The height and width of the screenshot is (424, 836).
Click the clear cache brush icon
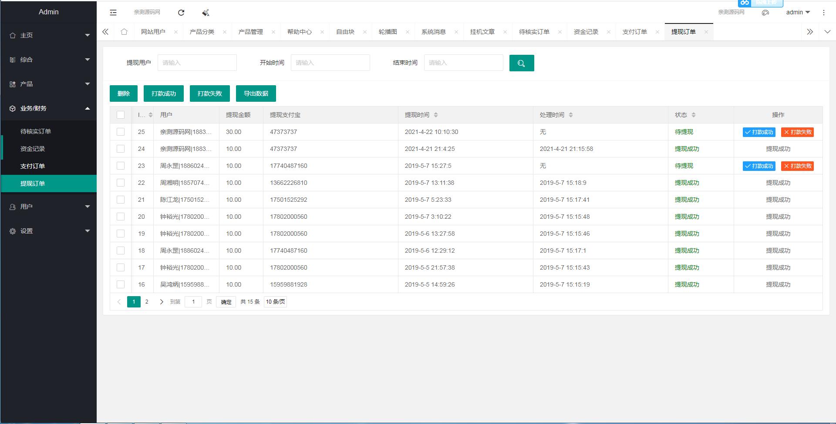206,13
